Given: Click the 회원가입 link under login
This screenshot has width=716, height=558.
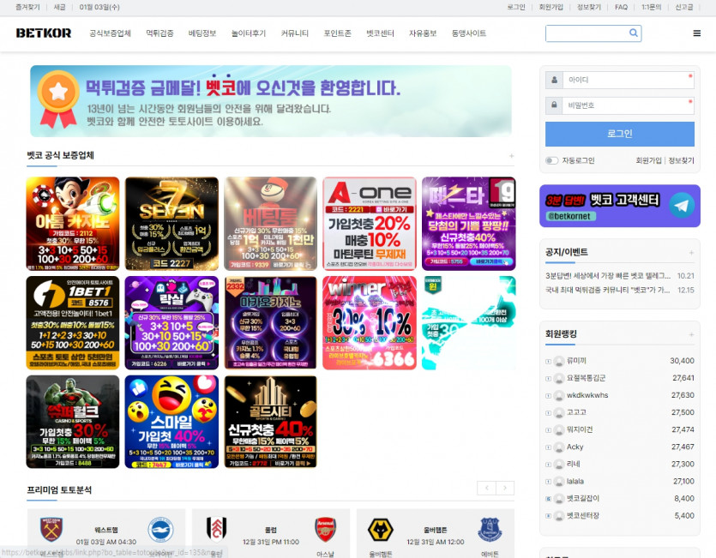Looking at the screenshot, I should tap(648, 160).
